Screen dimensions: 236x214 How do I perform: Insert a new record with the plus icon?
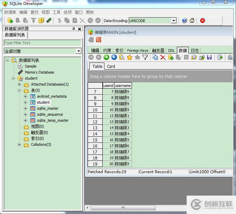pos(171,57)
